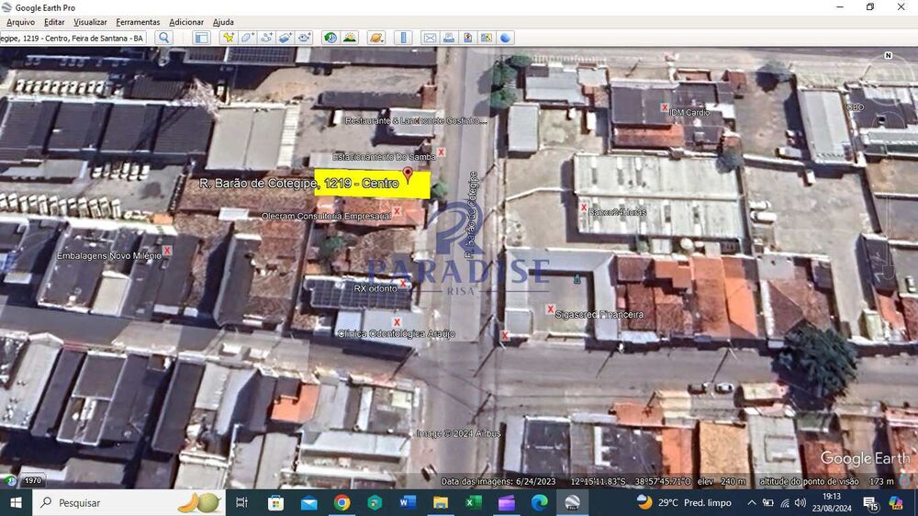Click the IDM Cardio place label
Image resolution: width=918 pixels, height=516 pixels.
click(689, 112)
